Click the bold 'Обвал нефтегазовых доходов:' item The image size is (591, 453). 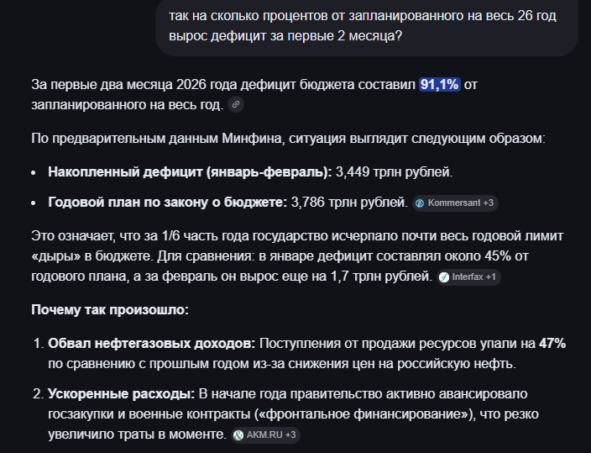click(x=151, y=344)
